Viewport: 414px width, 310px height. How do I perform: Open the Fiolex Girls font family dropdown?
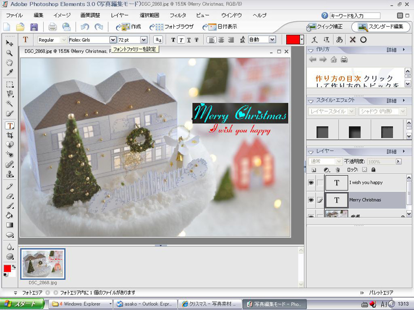pos(113,40)
